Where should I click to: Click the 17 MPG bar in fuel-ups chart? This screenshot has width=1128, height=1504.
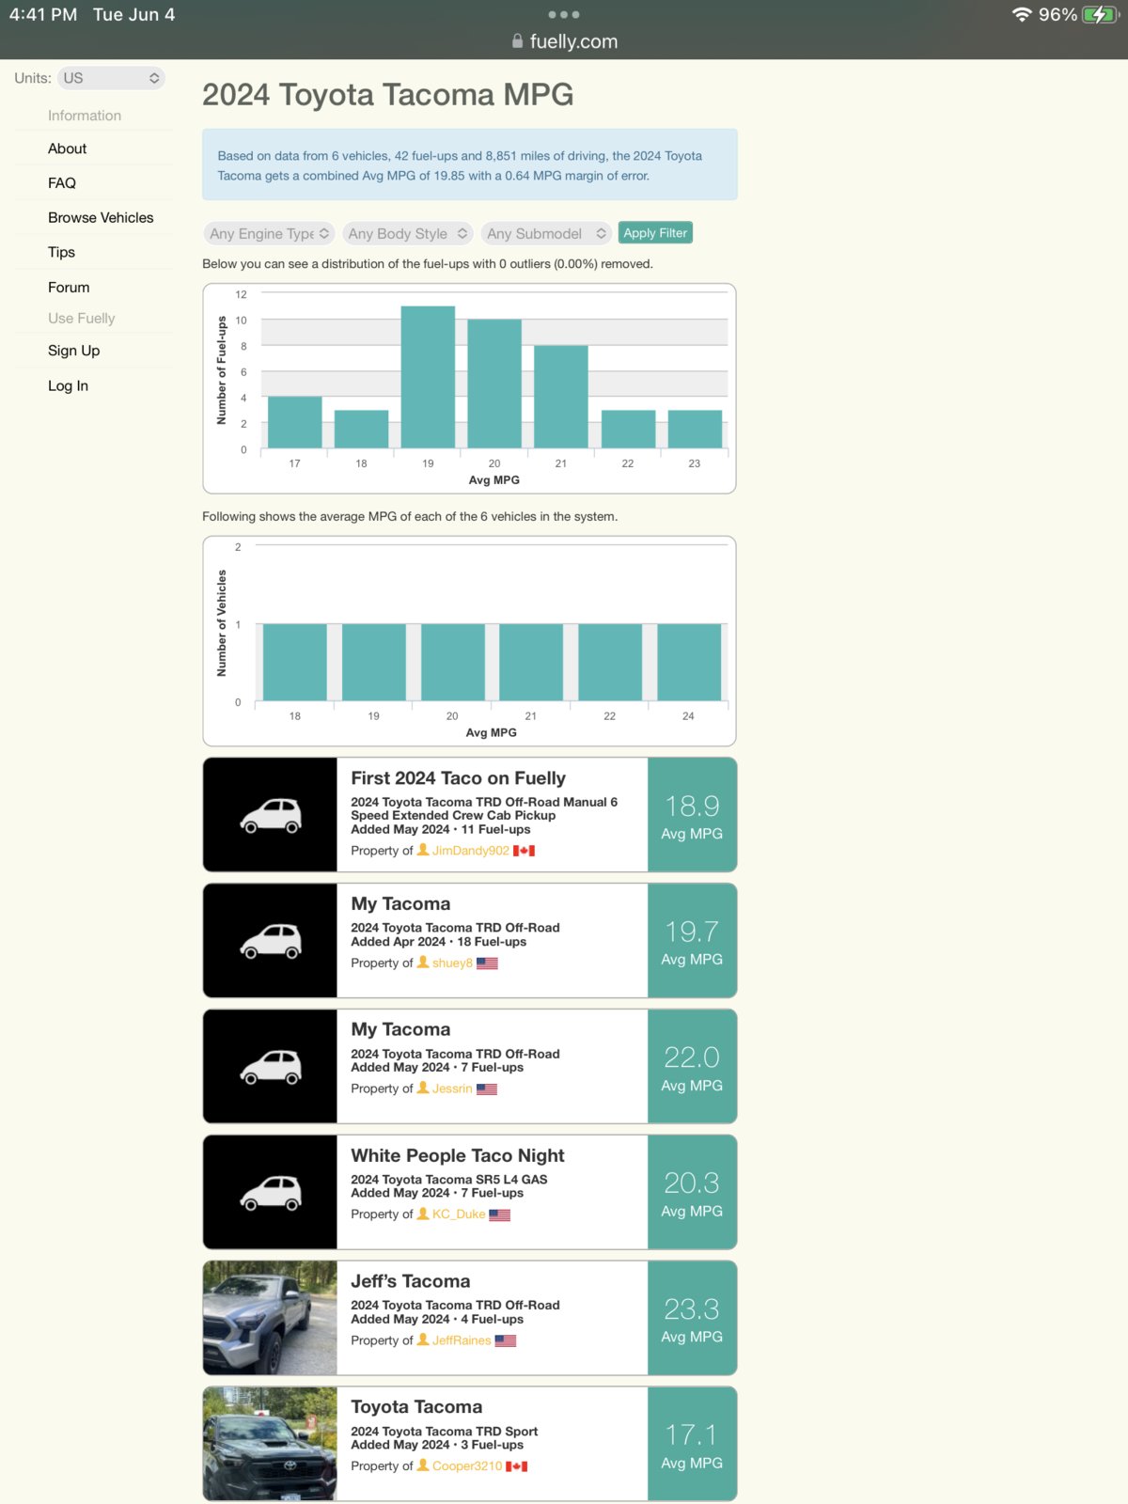pyautogui.click(x=295, y=422)
